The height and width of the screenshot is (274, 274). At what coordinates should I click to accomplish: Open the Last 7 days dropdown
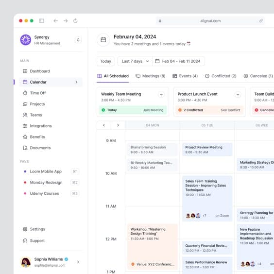click(x=135, y=61)
